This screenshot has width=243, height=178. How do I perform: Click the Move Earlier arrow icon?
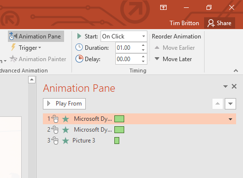tap(157, 48)
